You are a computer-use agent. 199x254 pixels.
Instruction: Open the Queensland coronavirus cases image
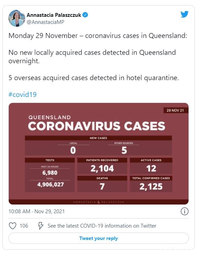(99, 154)
